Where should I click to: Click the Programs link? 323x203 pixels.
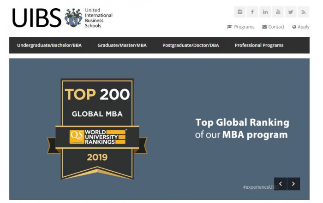click(240, 27)
